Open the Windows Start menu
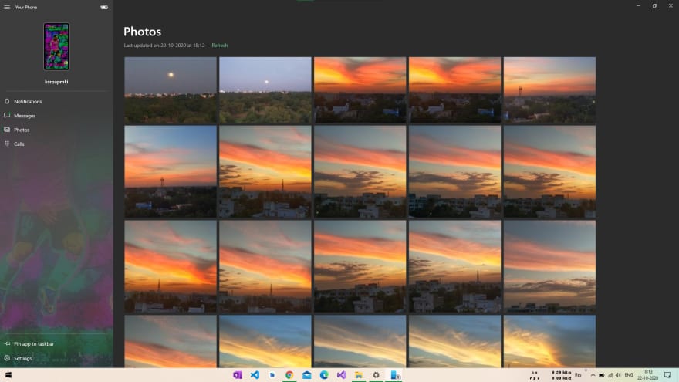This screenshot has width=679, height=382. (x=8, y=375)
